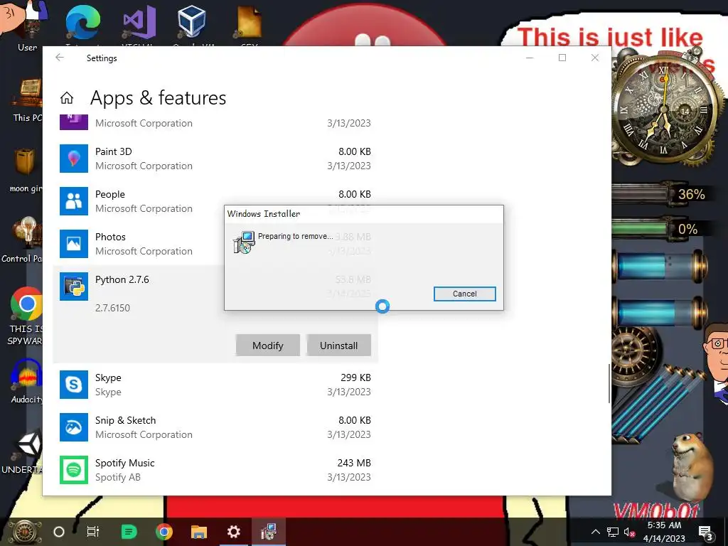
Task: Open the Action Center notifications
Action: (x=706, y=532)
